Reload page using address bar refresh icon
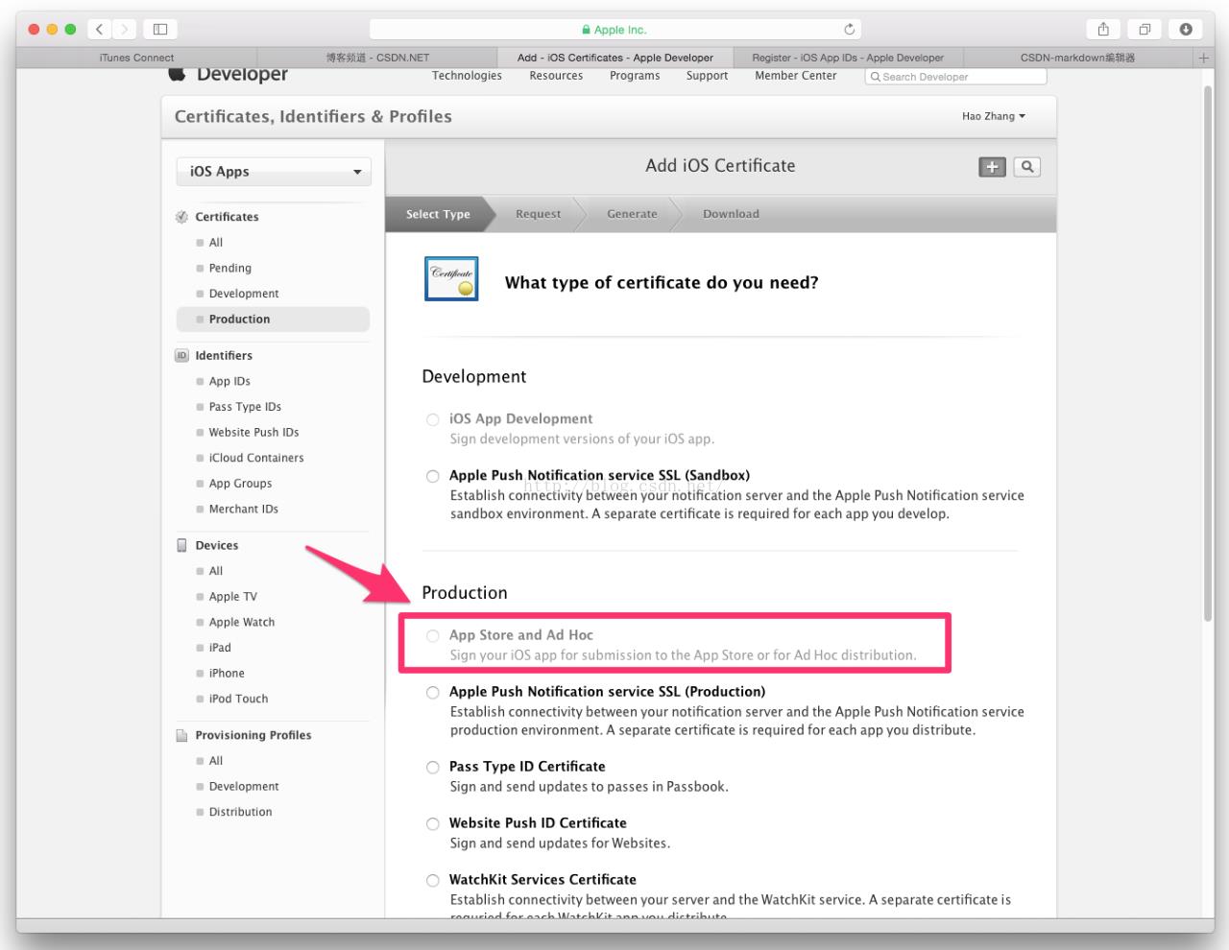 [x=849, y=30]
